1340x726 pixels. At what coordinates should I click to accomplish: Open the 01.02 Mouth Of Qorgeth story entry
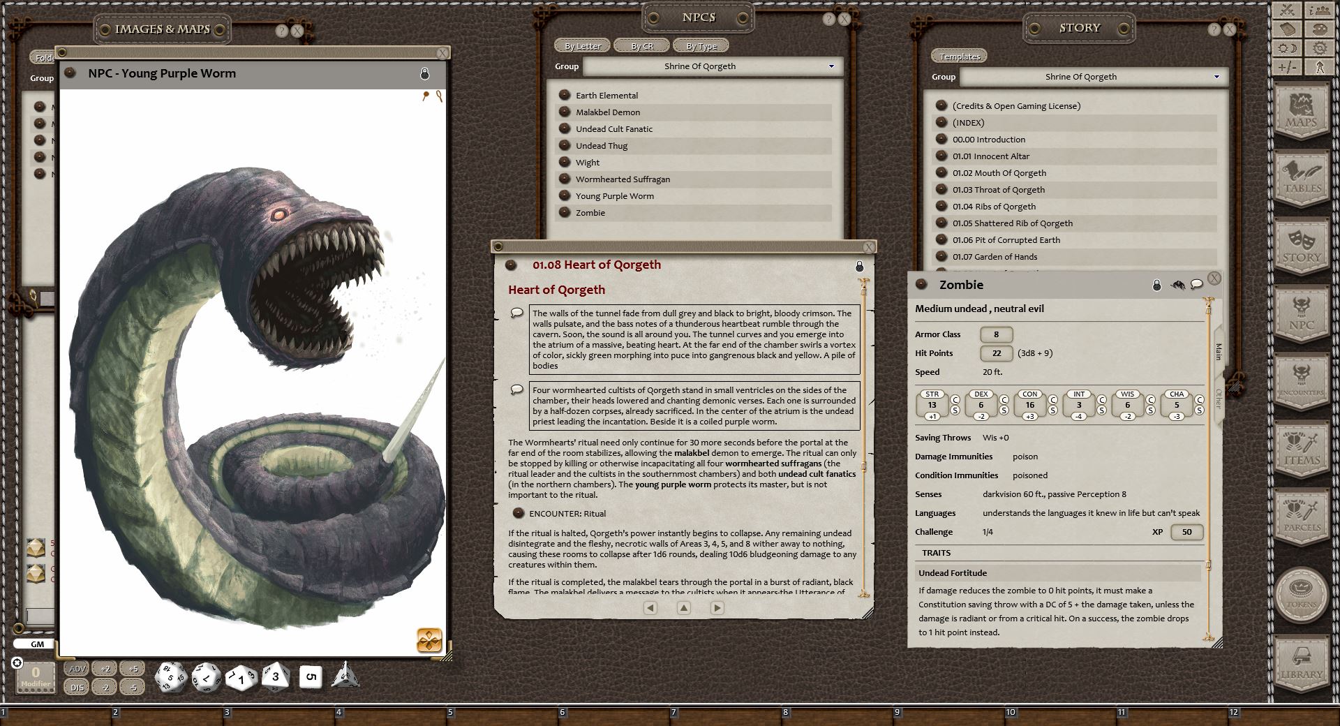point(999,172)
